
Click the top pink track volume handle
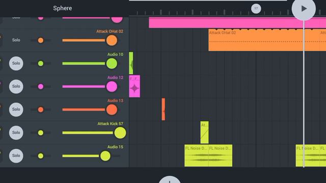pos(117,20)
